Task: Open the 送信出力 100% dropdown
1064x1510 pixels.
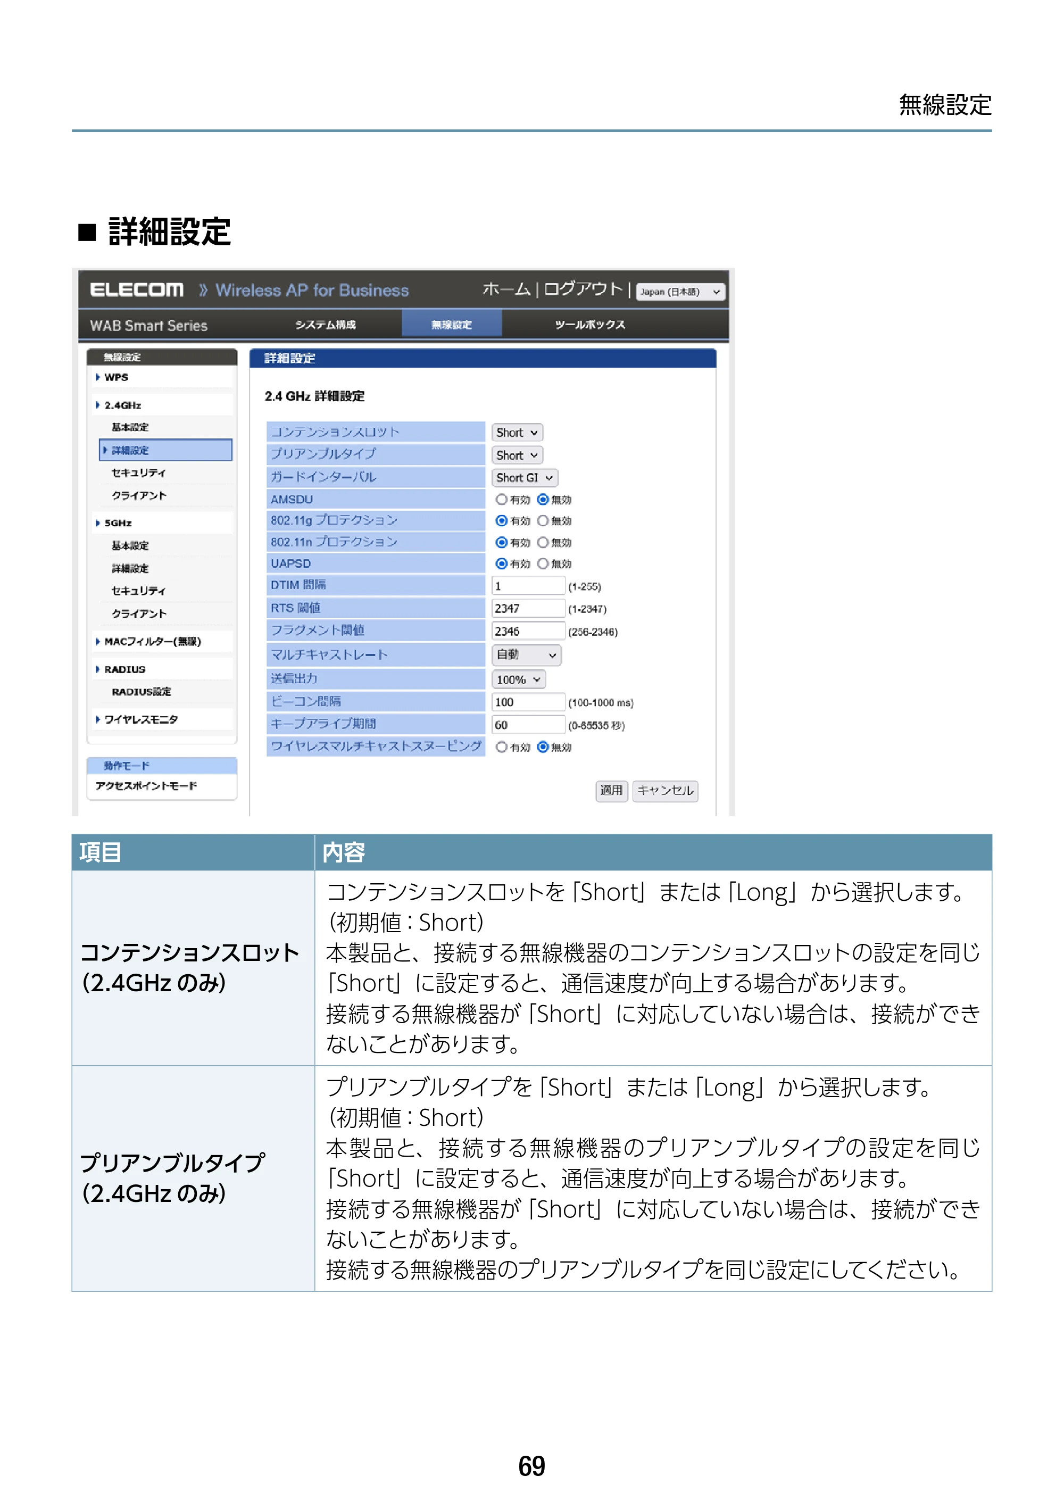Action: pyautogui.click(x=519, y=679)
